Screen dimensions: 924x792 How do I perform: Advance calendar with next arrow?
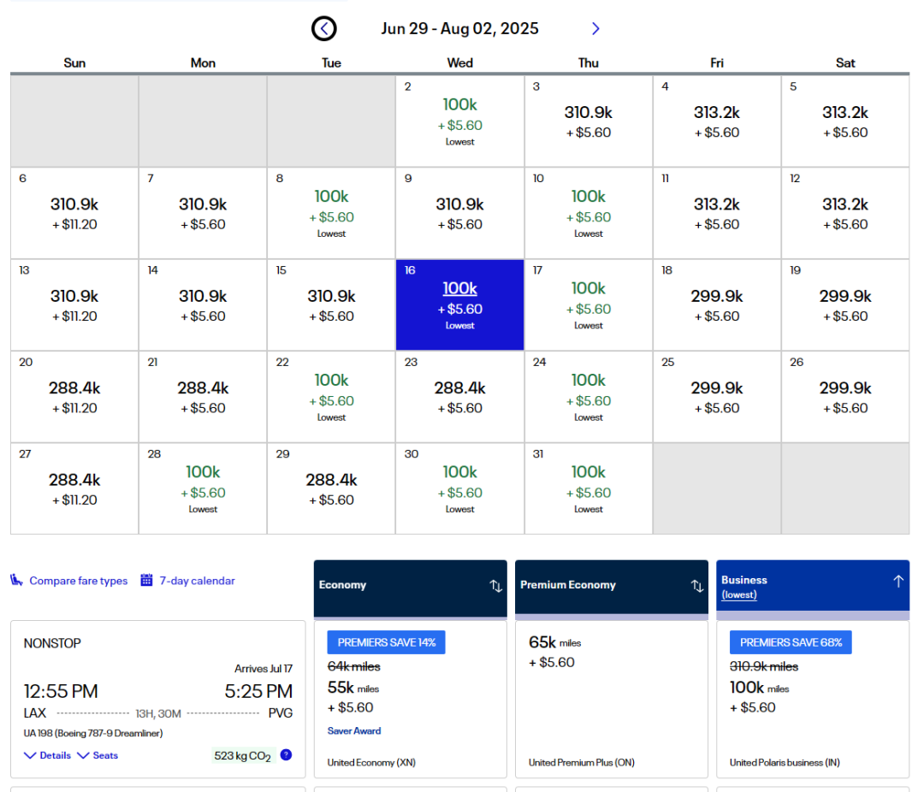click(x=595, y=29)
